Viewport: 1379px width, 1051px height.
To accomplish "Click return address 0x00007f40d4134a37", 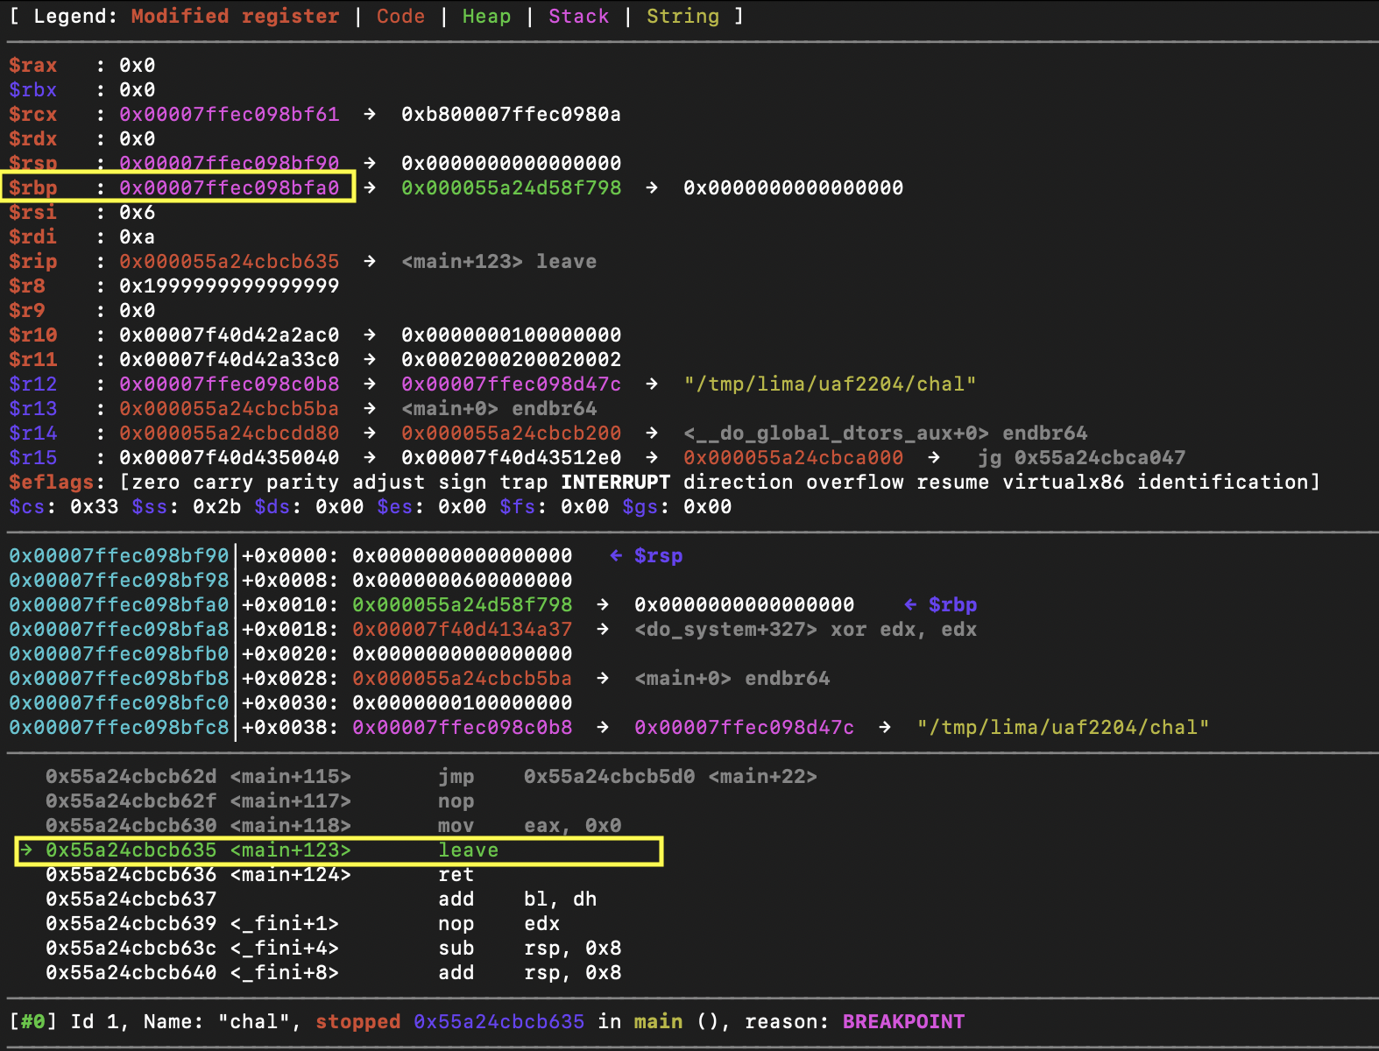I will (463, 630).
